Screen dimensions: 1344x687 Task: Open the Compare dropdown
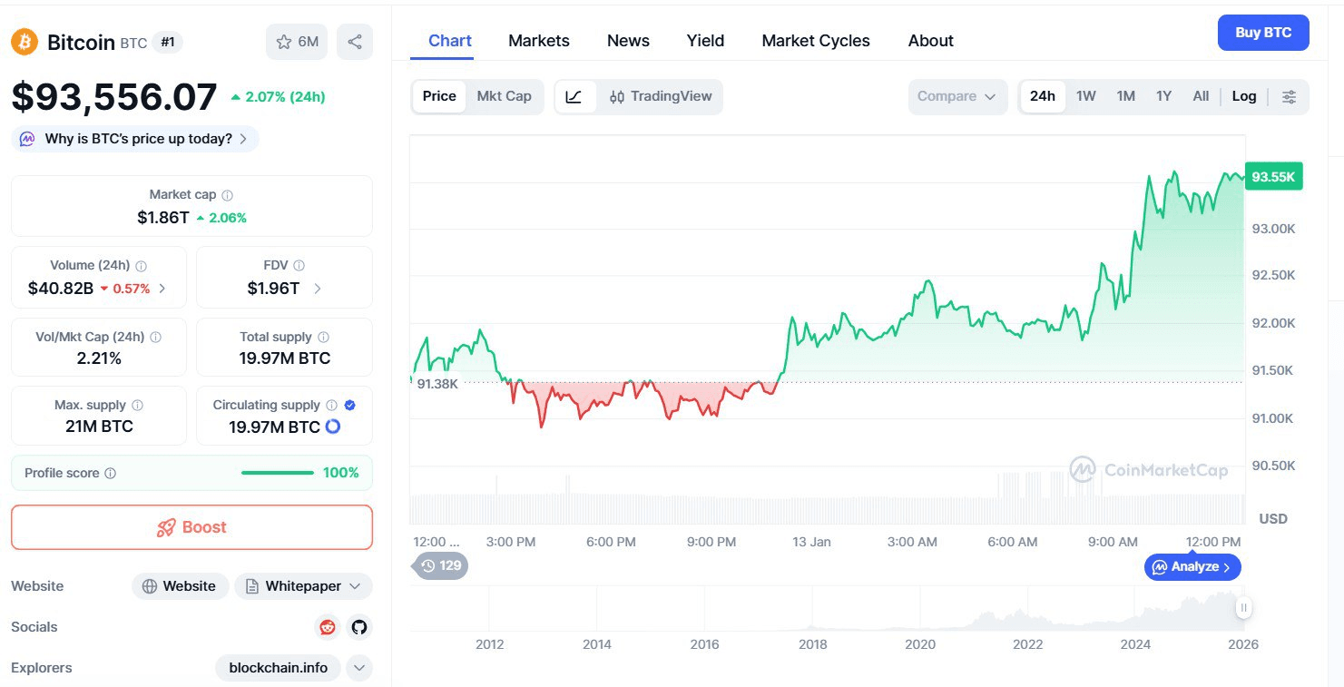956,97
